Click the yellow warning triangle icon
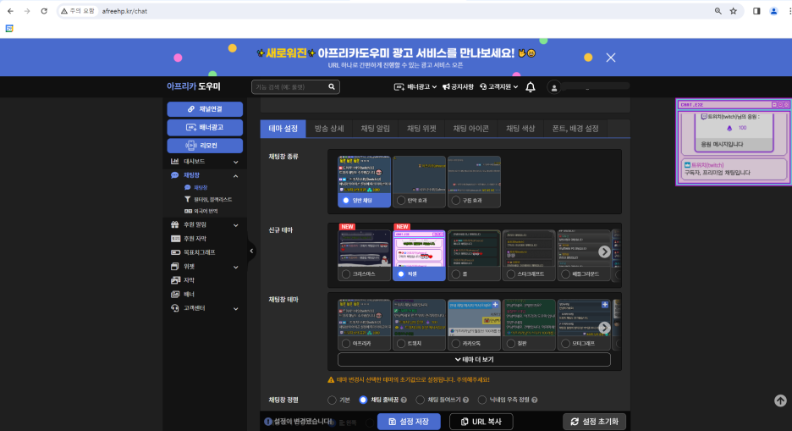 331,380
